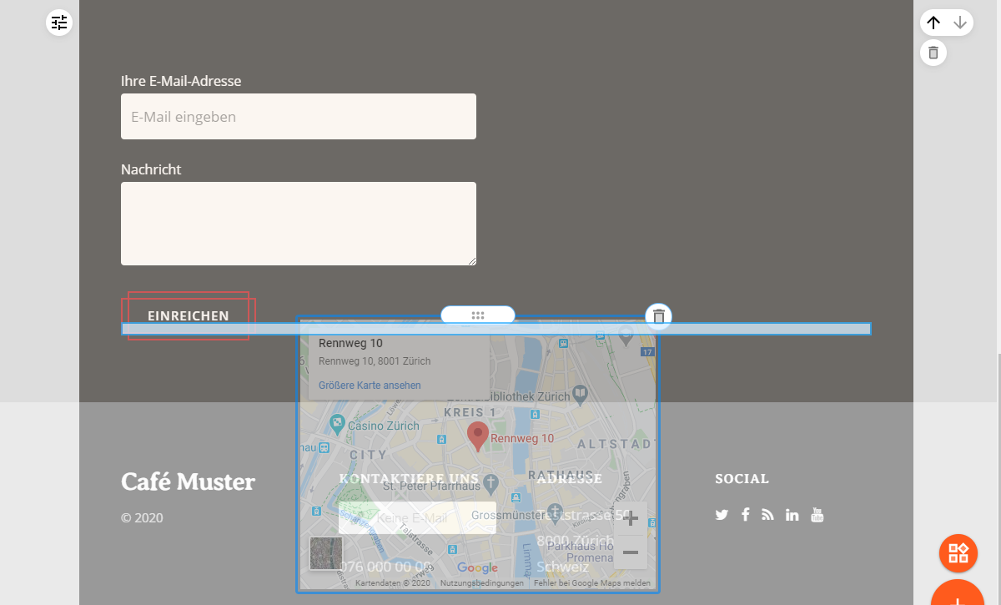Open the Twitter social icon
Image resolution: width=1001 pixels, height=605 pixels.
tap(722, 515)
